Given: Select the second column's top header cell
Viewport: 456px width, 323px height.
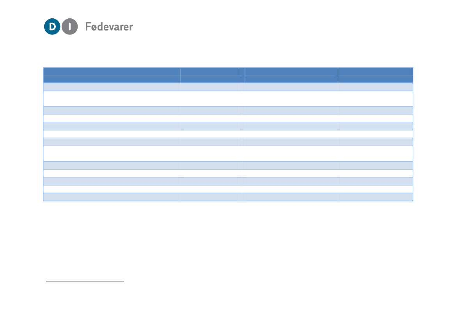Looking at the screenshot, I should coord(209,71).
